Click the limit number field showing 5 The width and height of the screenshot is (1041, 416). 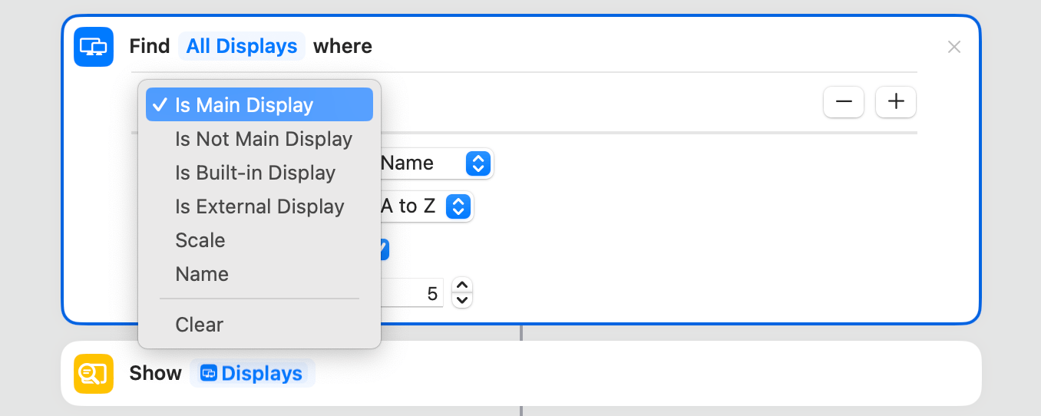pos(415,294)
